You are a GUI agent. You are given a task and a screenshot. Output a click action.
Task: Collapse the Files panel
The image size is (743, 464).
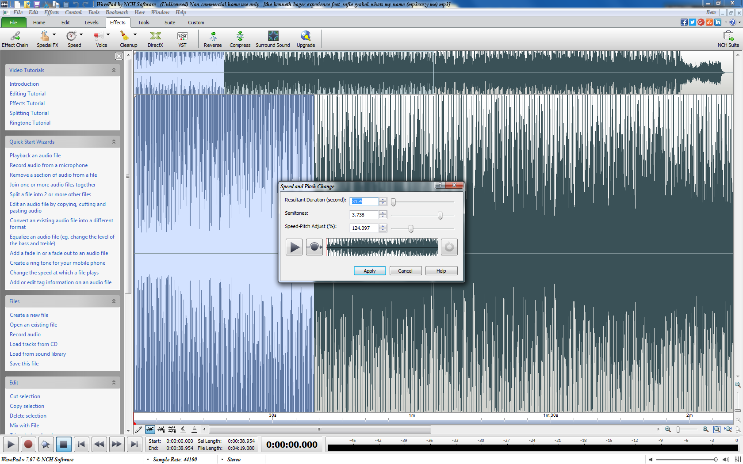pos(114,301)
